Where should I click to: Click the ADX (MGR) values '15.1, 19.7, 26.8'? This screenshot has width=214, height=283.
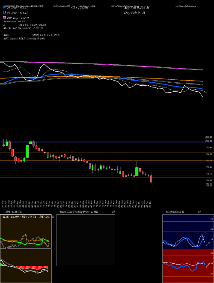point(49,35)
